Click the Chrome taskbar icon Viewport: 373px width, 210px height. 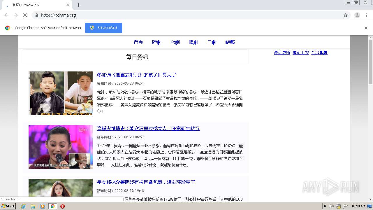tap(52, 206)
